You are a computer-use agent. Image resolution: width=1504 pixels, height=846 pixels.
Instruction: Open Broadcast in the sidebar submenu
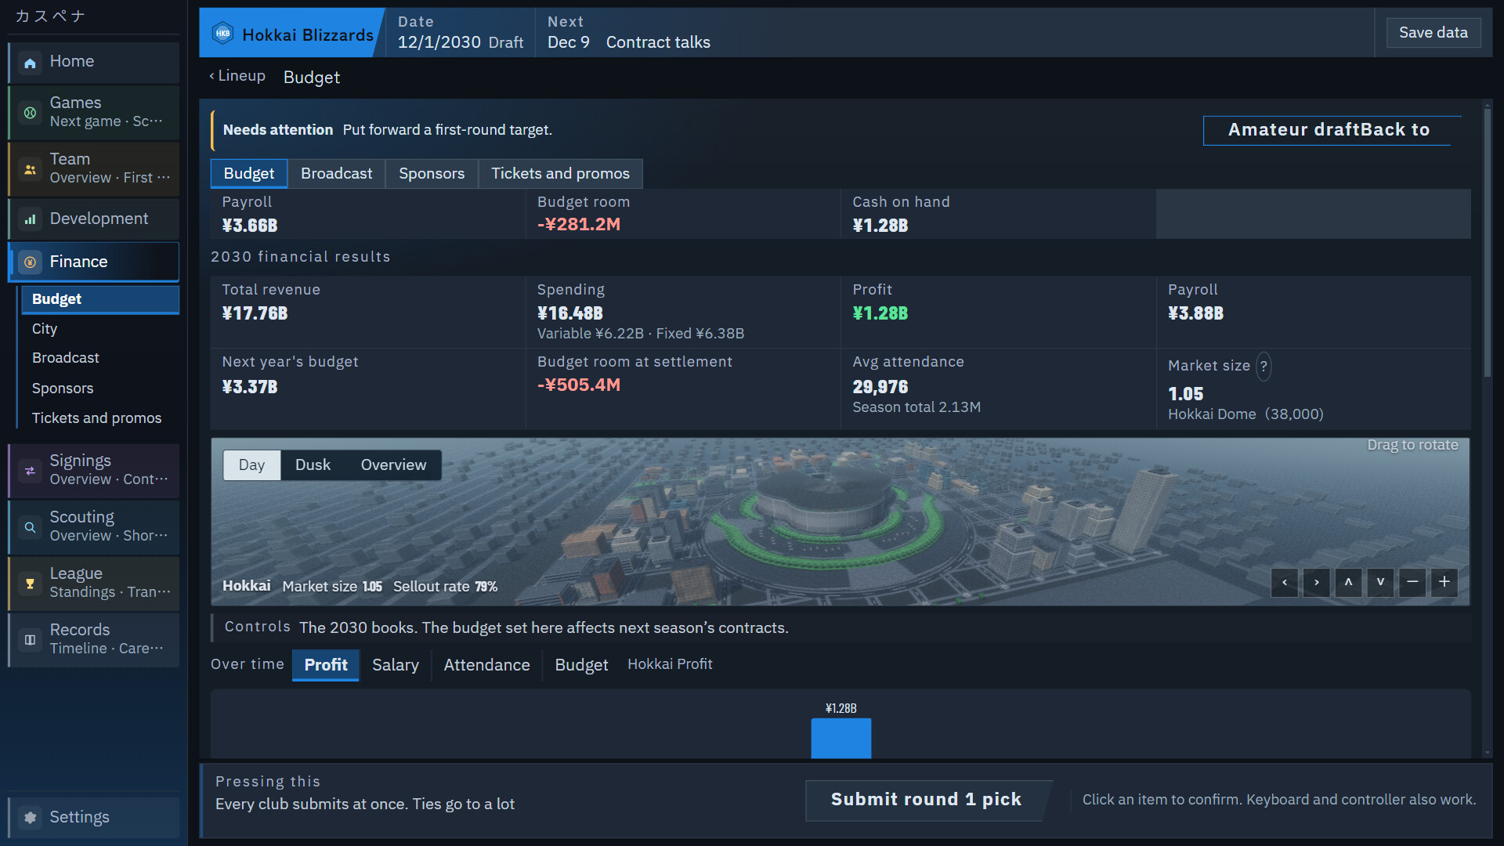[x=100, y=358]
